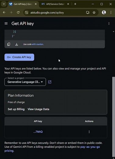Open a new browser tab
115x159 pixels.
pyautogui.click(x=75, y=4)
